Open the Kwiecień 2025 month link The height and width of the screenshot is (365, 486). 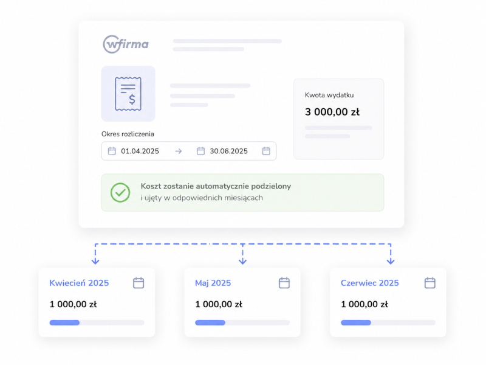79,283
